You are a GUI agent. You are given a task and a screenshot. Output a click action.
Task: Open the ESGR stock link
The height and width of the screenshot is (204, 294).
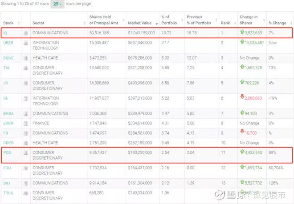coord(8,124)
